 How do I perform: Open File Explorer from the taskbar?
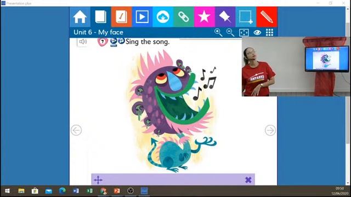(21, 191)
